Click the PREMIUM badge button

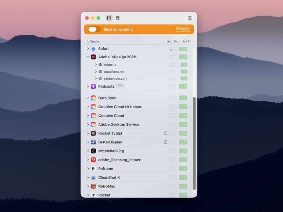[183, 29]
